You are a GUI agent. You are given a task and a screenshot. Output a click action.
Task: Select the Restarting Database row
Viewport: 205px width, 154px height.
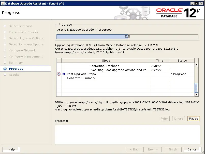pyautogui.click(x=125, y=66)
